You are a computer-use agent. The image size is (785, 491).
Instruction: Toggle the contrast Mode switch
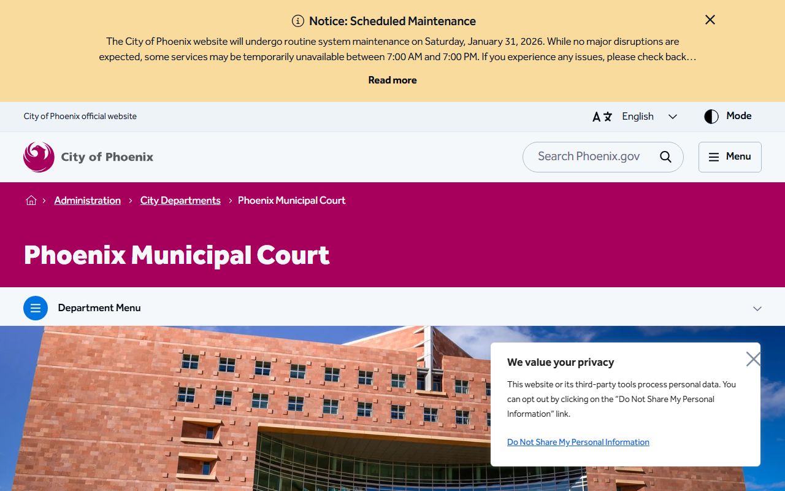(728, 117)
